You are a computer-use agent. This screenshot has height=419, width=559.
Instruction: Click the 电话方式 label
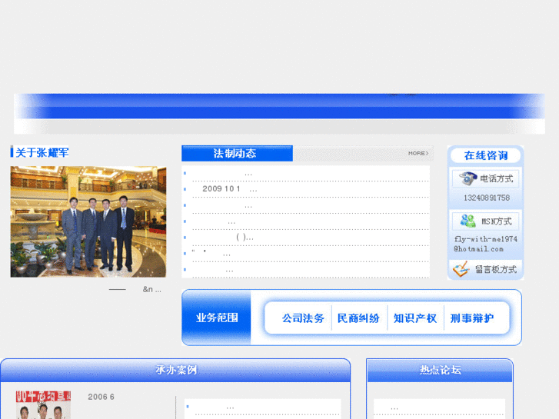tap(497, 178)
